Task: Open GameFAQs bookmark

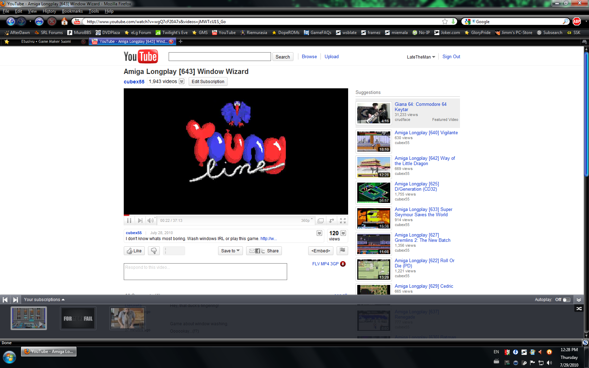Action: (317, 33)
